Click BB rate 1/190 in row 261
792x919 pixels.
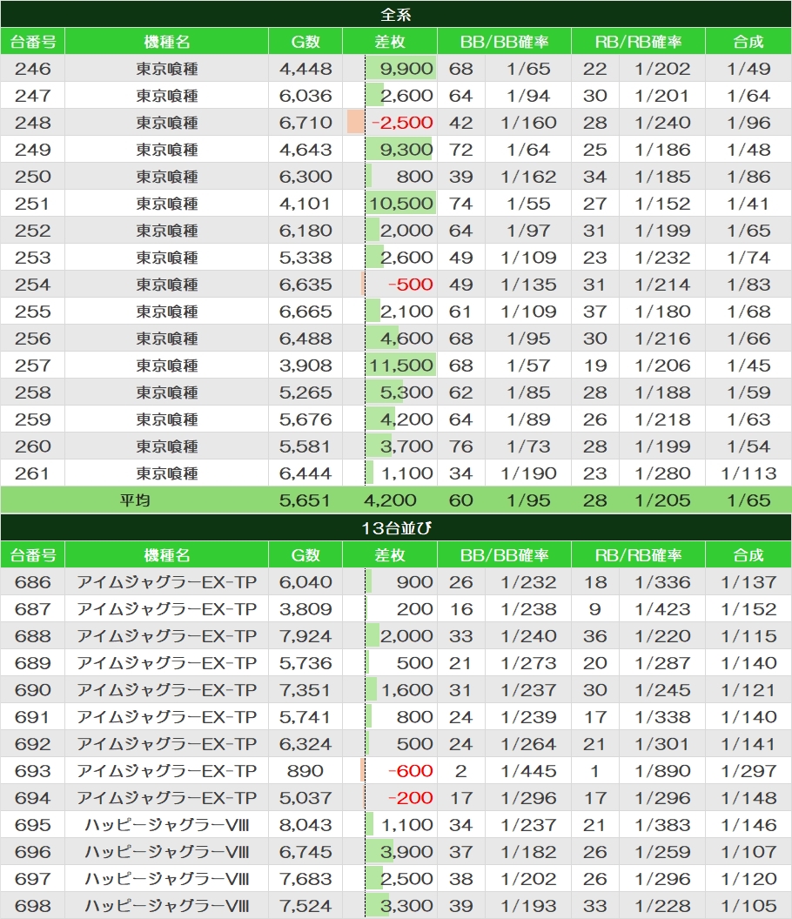click(x=528, y=473)
